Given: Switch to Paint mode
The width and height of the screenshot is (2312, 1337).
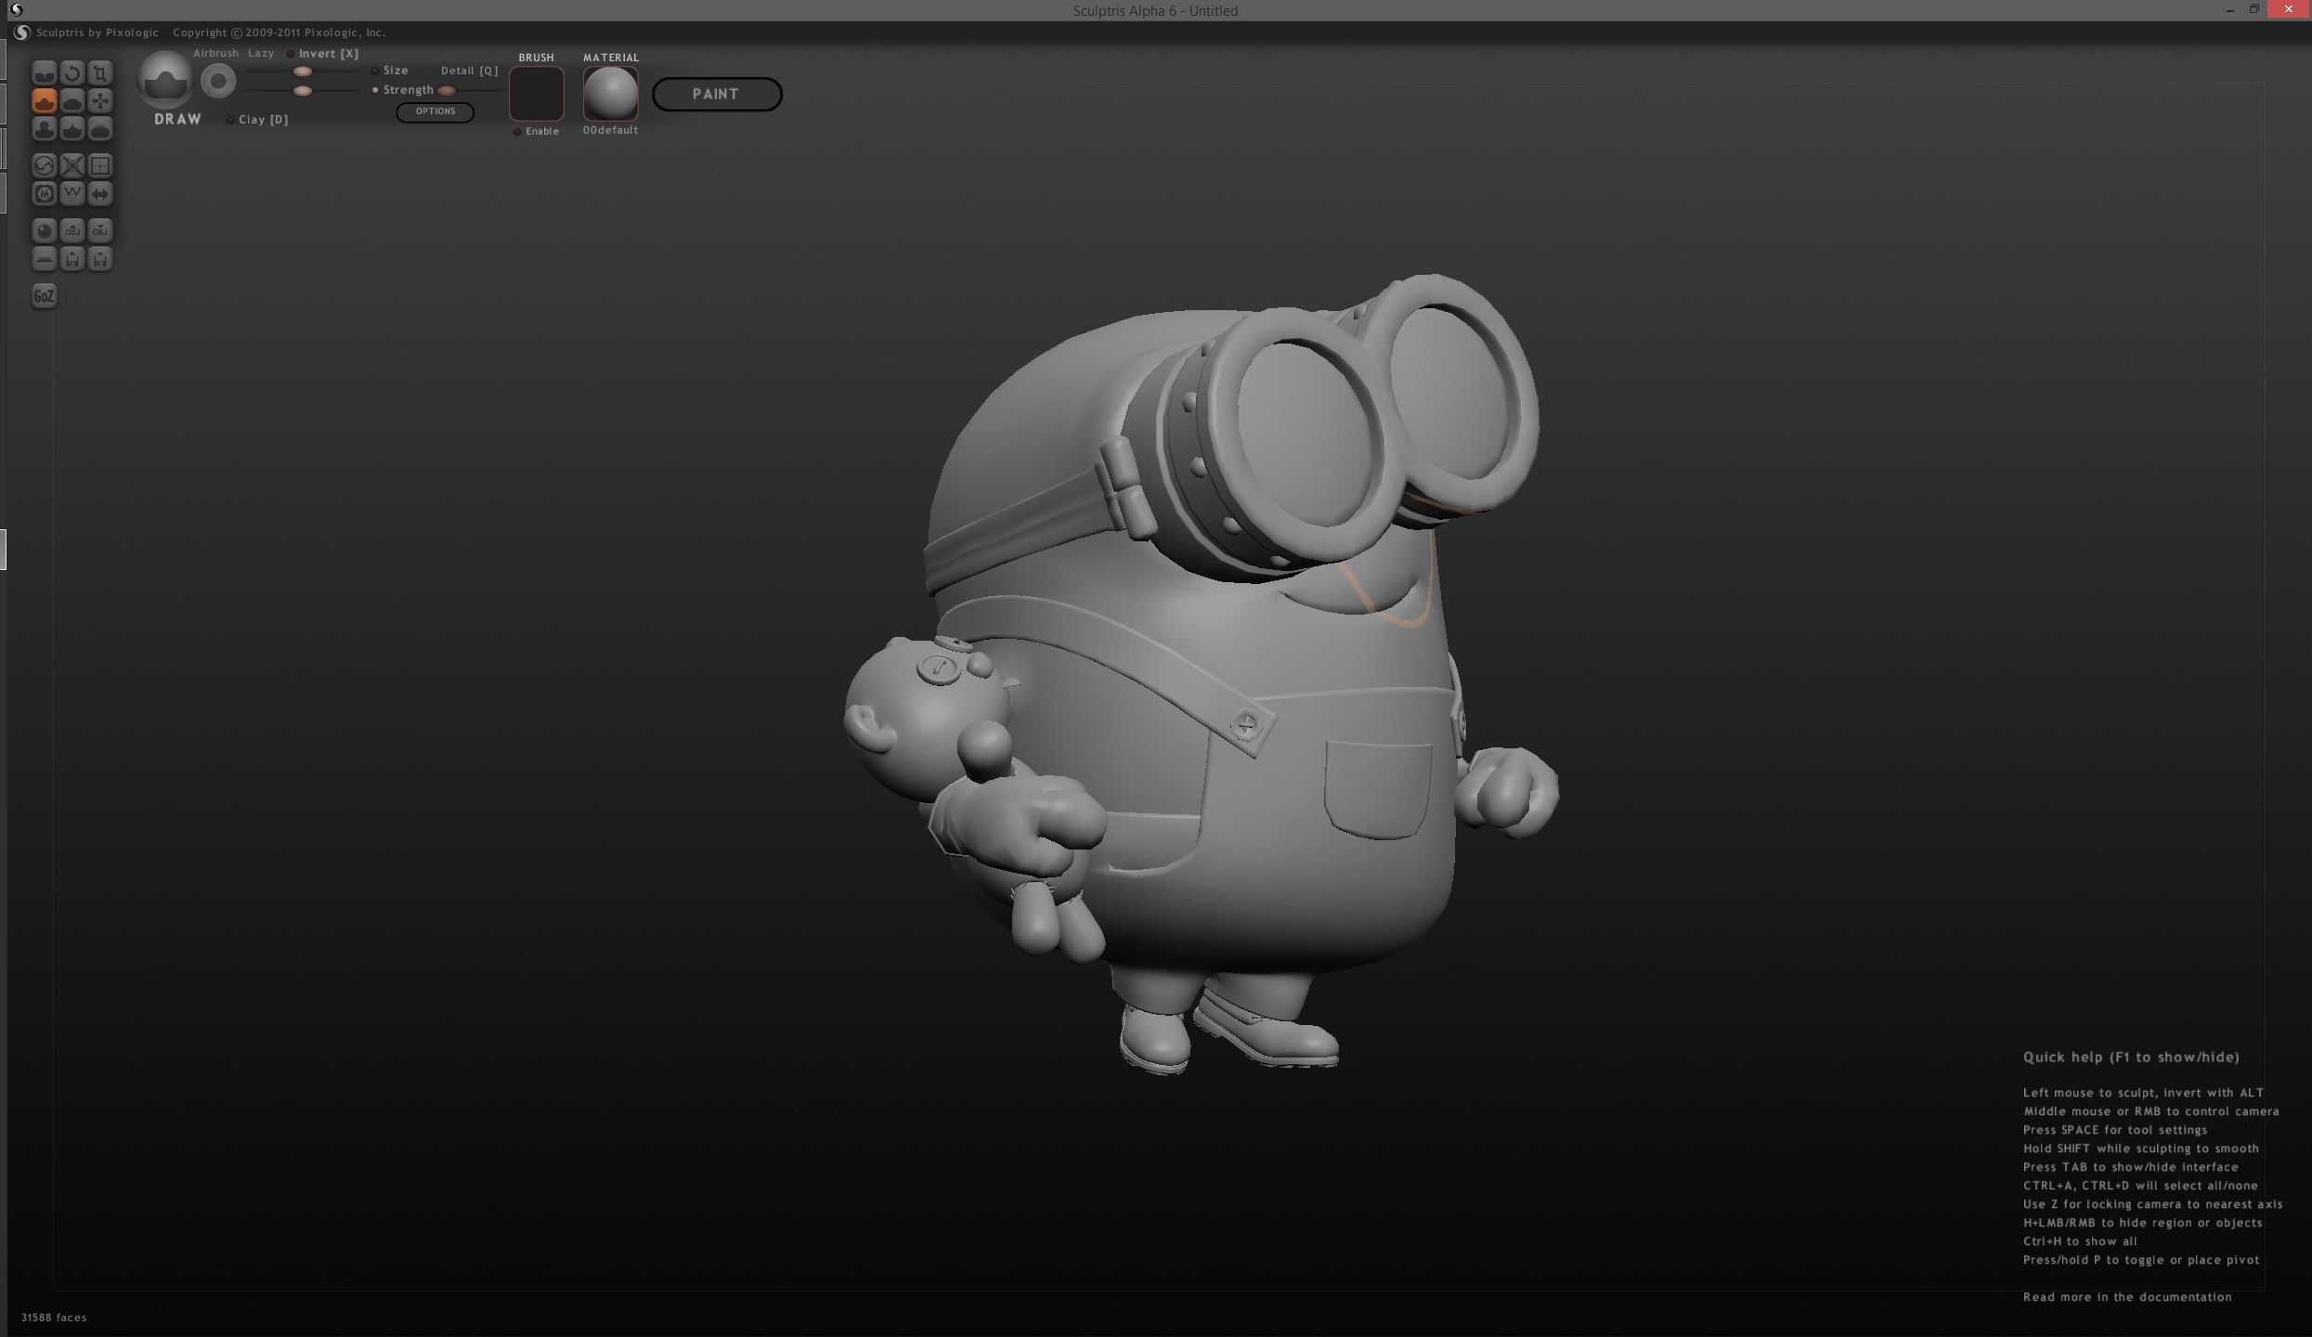Looking at the screenshot, I should click(716, 94).
